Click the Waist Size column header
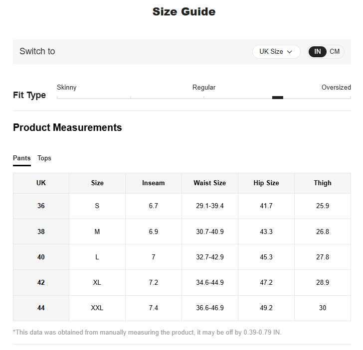 point(210,183)
